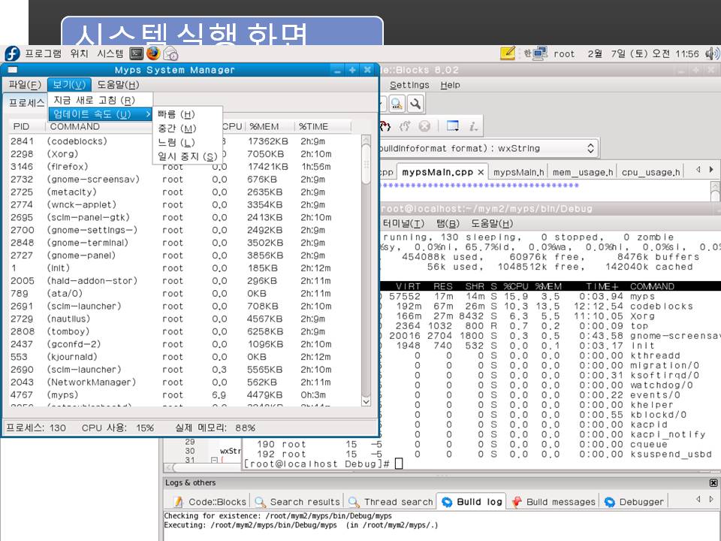Click the stop debugger X icon
Viewport: 721px width, 541px height.
click(424, 125)
